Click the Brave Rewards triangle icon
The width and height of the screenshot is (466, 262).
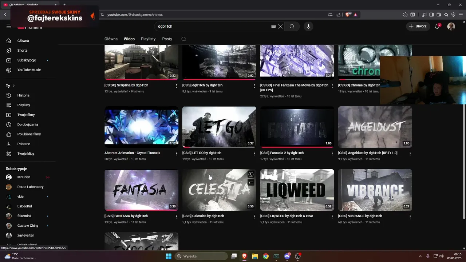355,15
